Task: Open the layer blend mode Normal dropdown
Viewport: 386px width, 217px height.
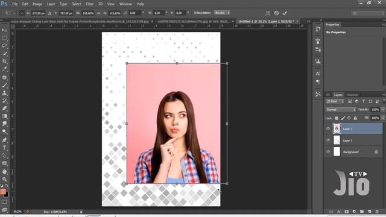Action: [341, 110]
